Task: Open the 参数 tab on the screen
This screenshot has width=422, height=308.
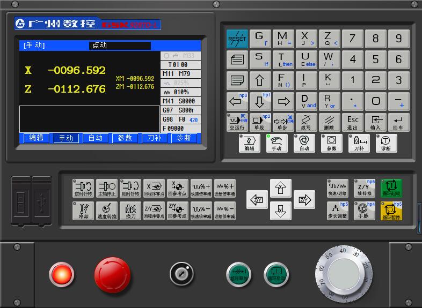Action: 125,138
